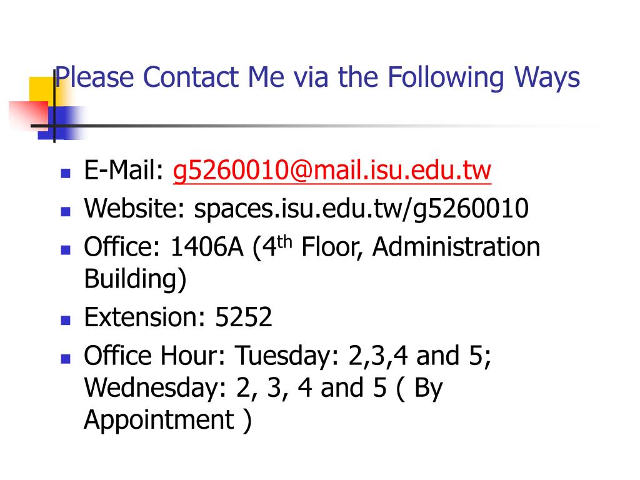Viewport: 640px width, 480px height.
Task: Click the 'Wednesday: 2, 3, 4 and 5' text
Action: [235, 387]
